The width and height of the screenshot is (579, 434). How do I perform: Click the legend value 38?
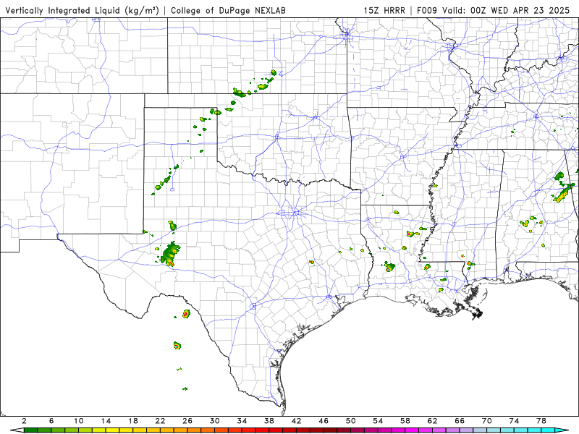click(x=269, y=421)
